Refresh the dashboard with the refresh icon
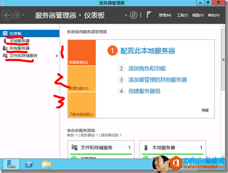This screenshot has width=228, height=173. [134, 15]
